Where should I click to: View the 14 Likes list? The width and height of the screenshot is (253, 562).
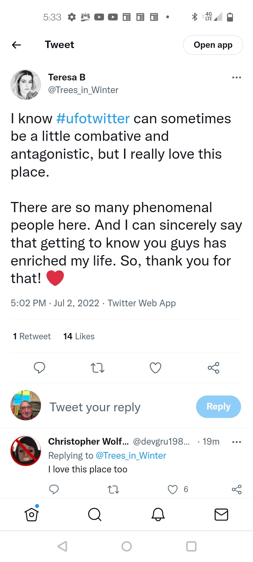coord(79,336)
